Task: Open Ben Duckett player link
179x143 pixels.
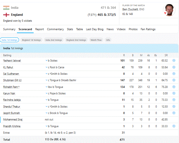Action: (130, 9)
